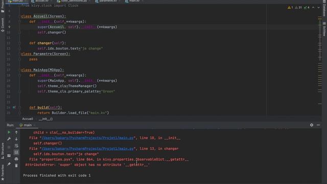Click 'self.theme_cls=ThemeManager()' code line
The width and height of the screenshot is (327, 184).
point(67,86)
